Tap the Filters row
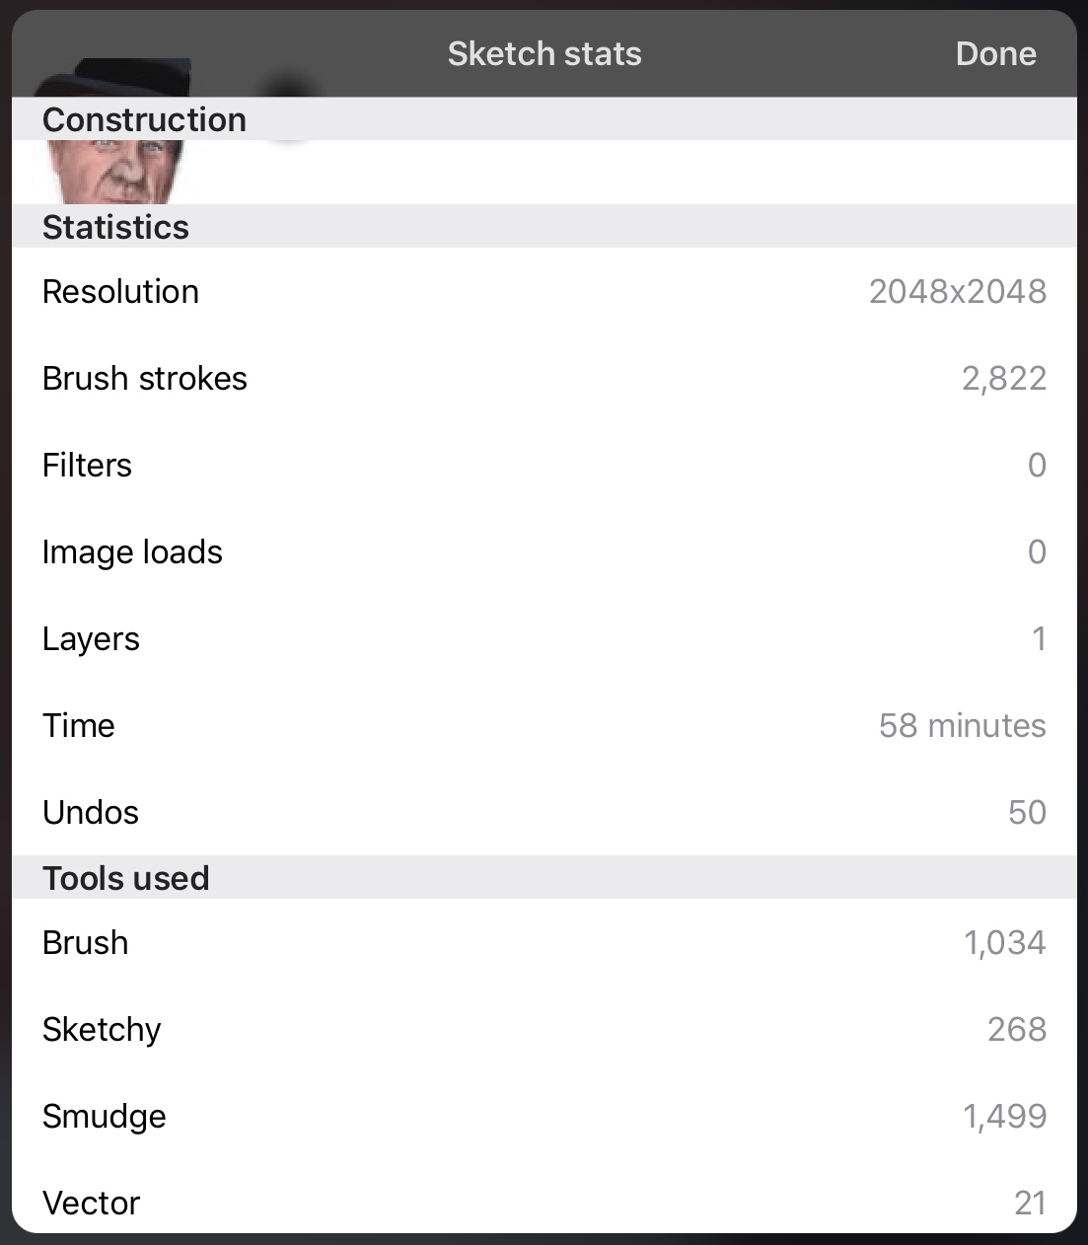The height and width of the screenshot is (1245, 1088). tap(544, 466)
